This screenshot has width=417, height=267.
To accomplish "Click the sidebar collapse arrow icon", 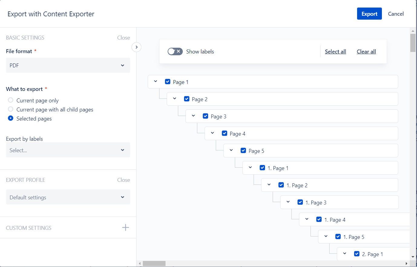I will [136, 47].
